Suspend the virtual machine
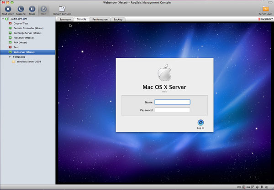274x190 pixels. (20, 9)
